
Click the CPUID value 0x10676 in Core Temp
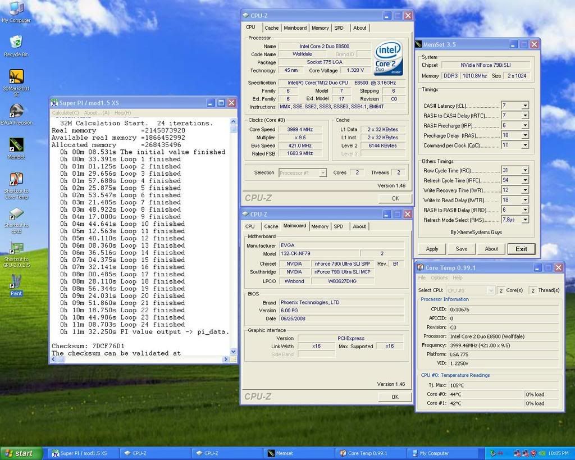504,309
